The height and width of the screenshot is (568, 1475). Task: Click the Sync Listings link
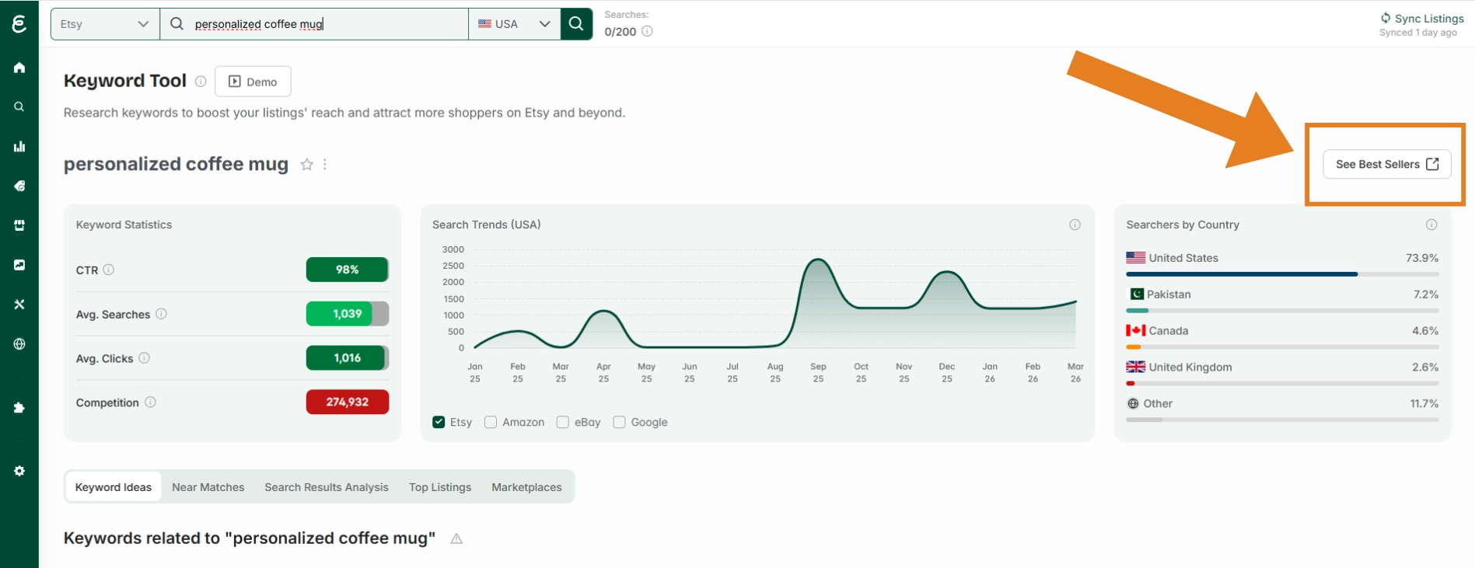[1422, 19]
